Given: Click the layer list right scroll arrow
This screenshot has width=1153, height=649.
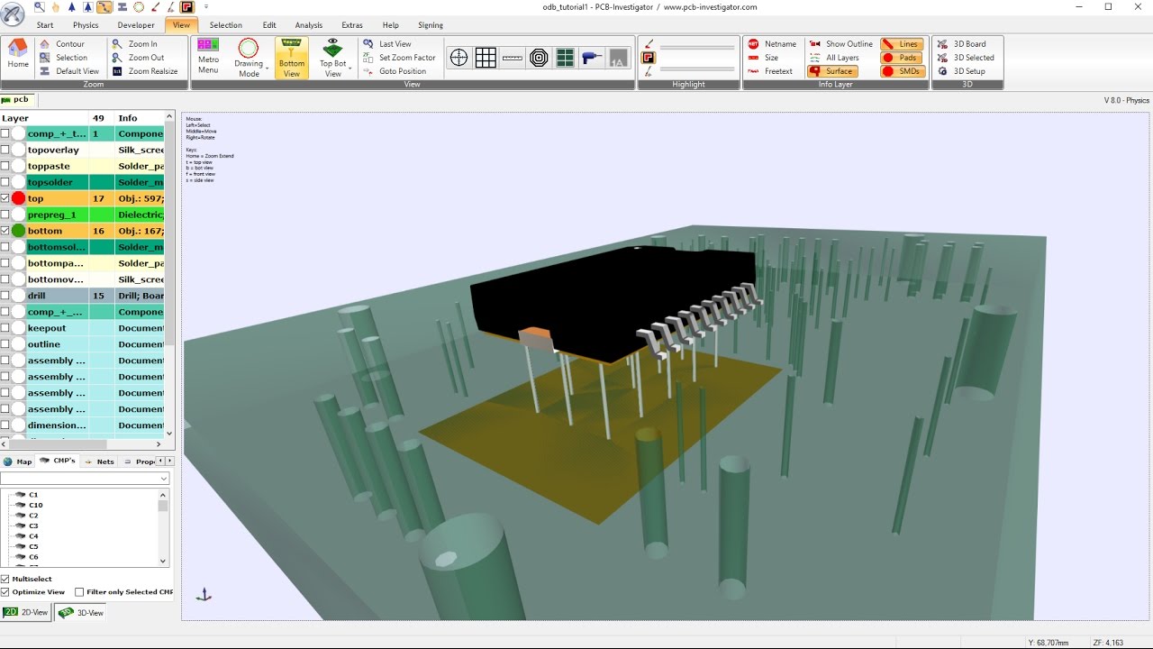Looking at the screenshot, I should pos(159,443).
